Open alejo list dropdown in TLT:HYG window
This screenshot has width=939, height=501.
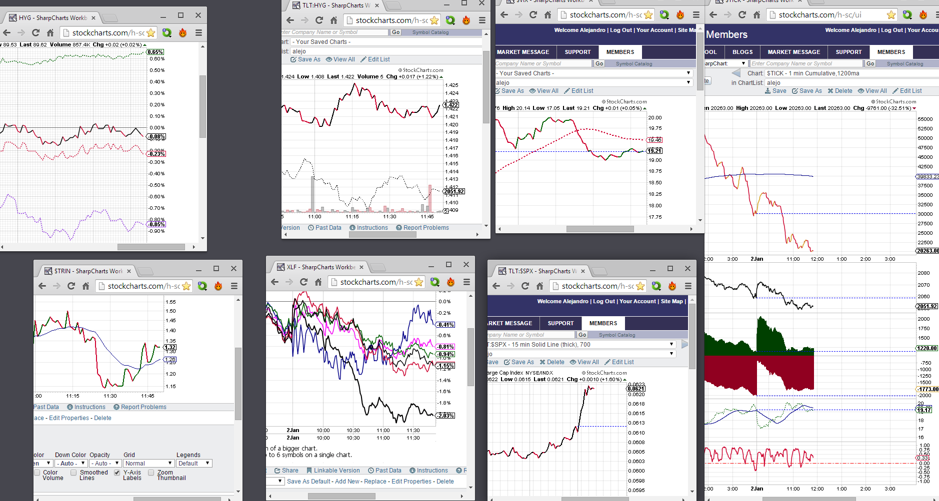[x=386, y=51]
